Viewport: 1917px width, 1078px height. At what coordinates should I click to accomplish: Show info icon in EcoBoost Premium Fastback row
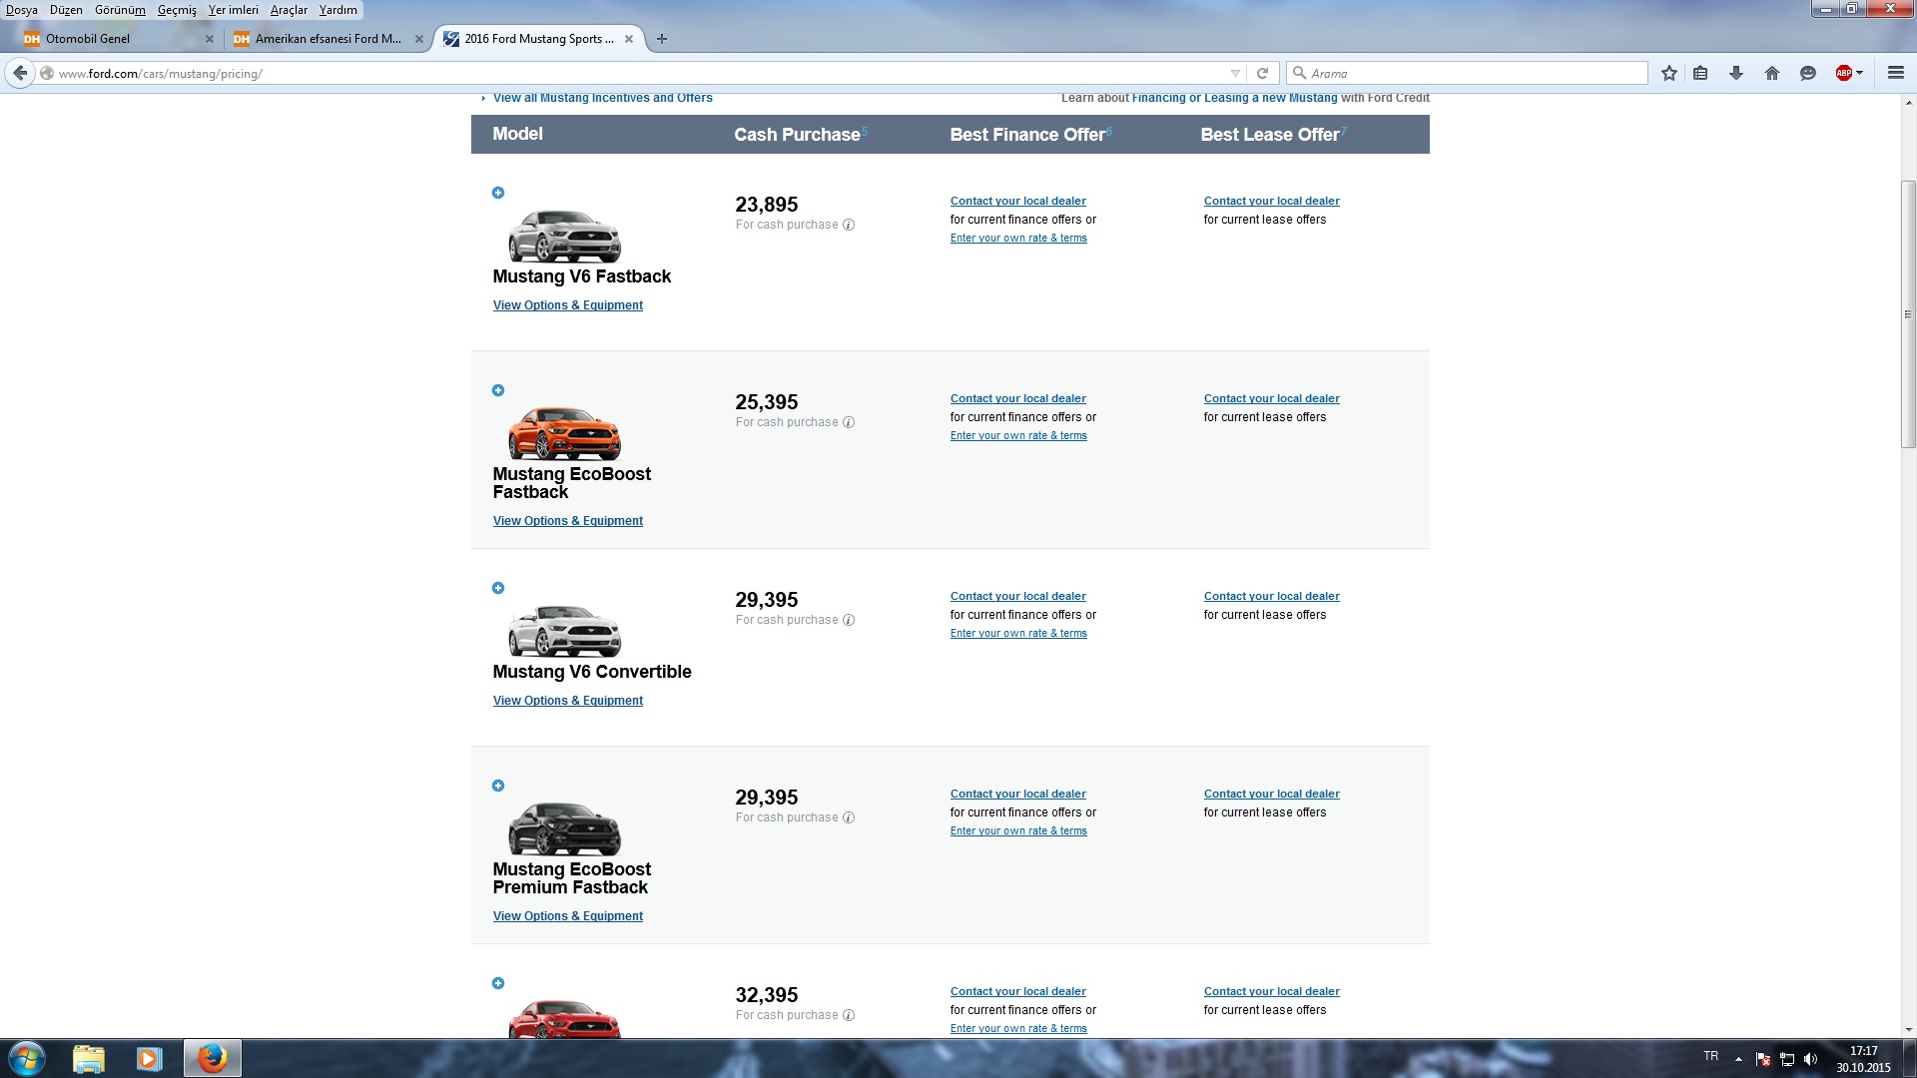(849, 817)
